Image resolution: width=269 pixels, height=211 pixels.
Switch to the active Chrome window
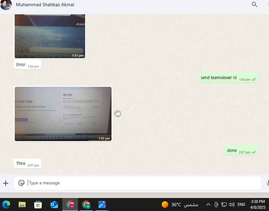[70, 204]
